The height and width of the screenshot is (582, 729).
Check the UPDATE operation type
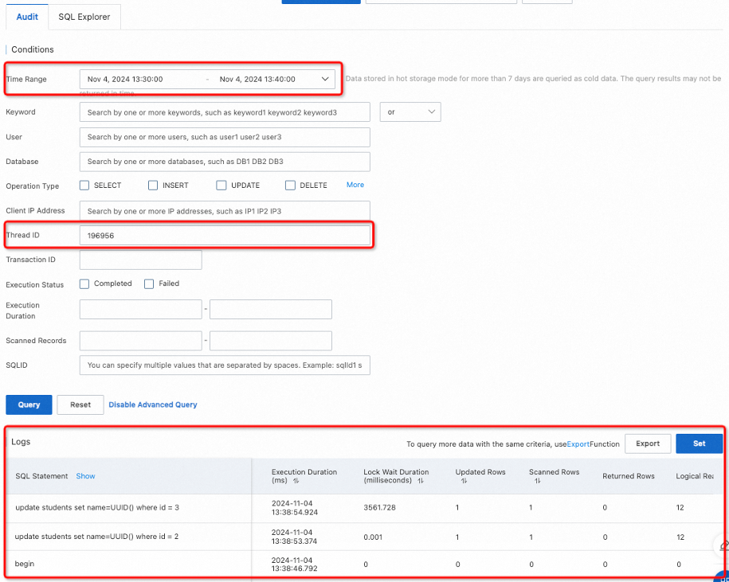221,186
